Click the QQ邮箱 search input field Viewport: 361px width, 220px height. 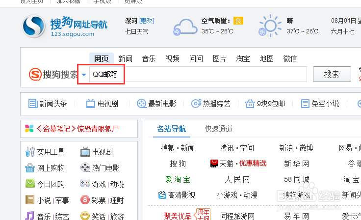point(198,74)
